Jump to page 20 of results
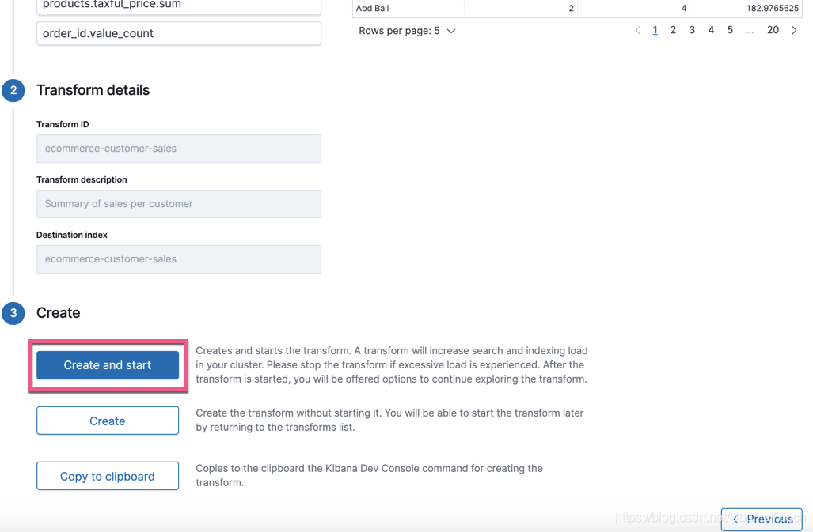 (773, 30)
